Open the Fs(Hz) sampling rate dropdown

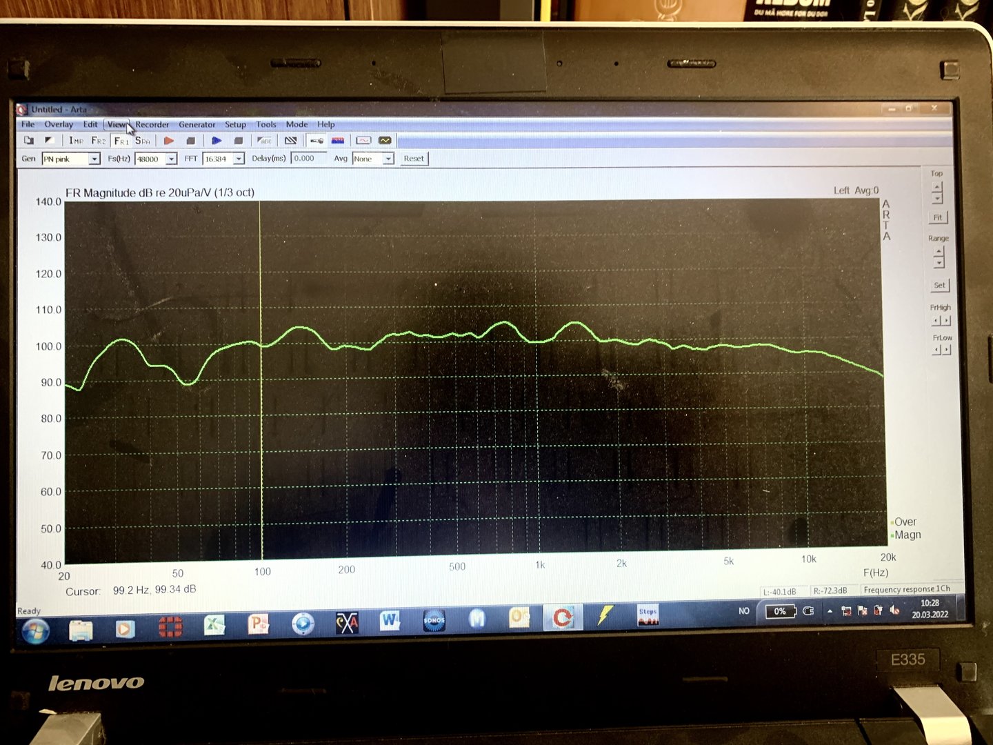172,159
